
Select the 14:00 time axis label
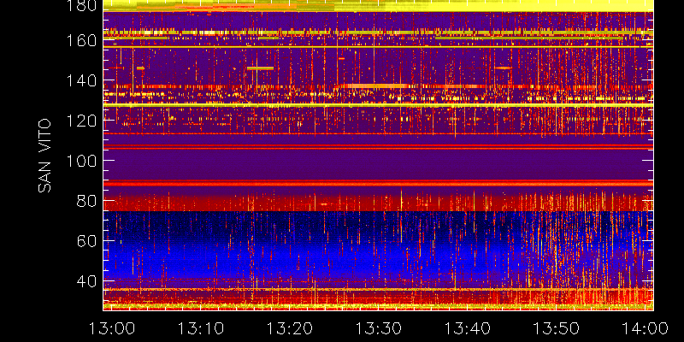coord(646,328)
